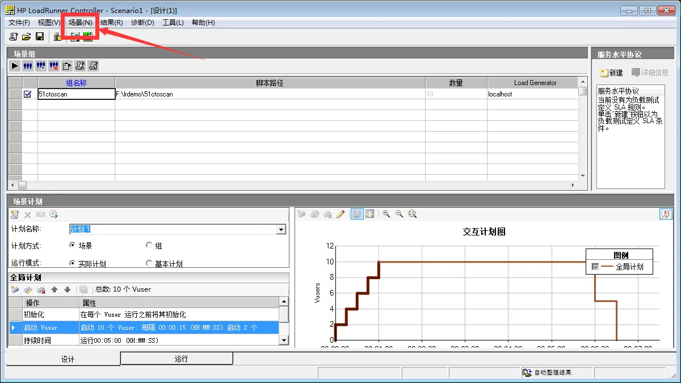This screenshot has height=383, width=681.
Task: Toggle the view mode graph icon
Action: click(x=357, y=214)
